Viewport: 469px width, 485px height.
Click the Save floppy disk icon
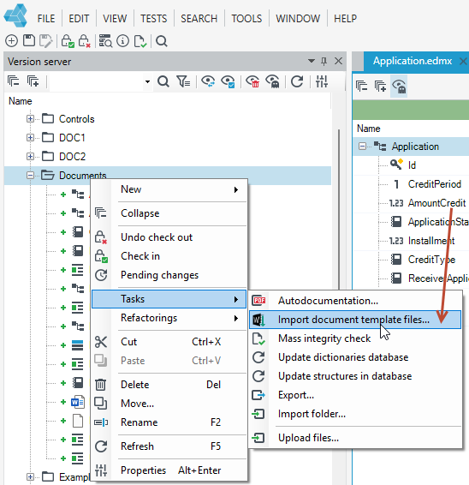pyautogui.click(x=29, y=41)
